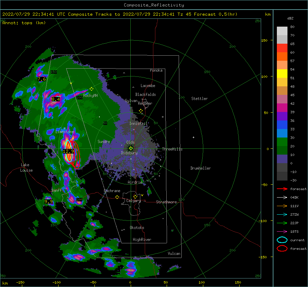
Task: Select the RedDeer city label
Action: 145,103
